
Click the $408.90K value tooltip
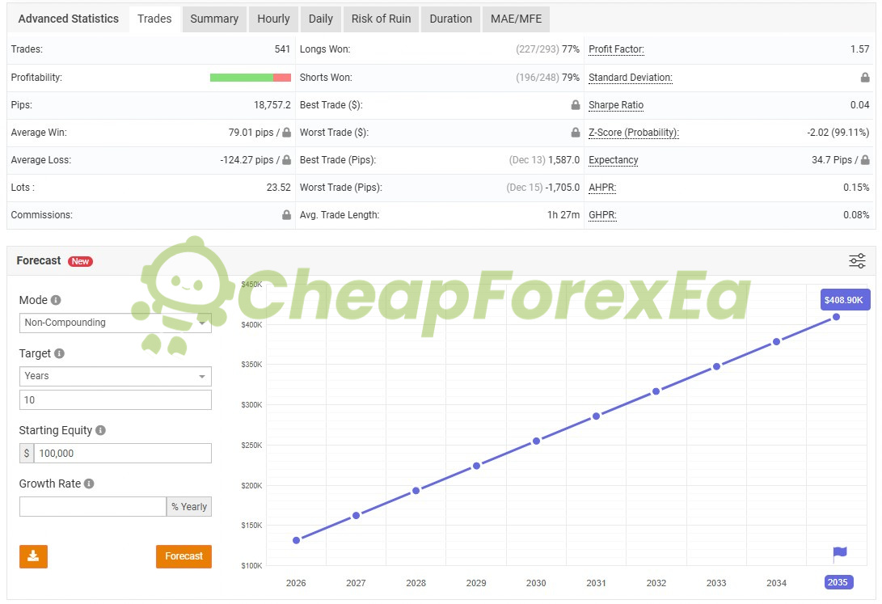pos(845,300)
